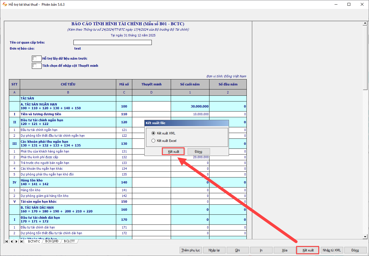Select the 'Kết xuất XML' radio option
The width and height of the screenshot is (369, 256).
(x=153, y=133)
